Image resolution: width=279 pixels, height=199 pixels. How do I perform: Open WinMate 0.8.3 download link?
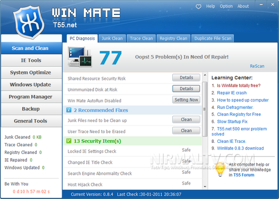pyautogui.click(x=240, y=148)
